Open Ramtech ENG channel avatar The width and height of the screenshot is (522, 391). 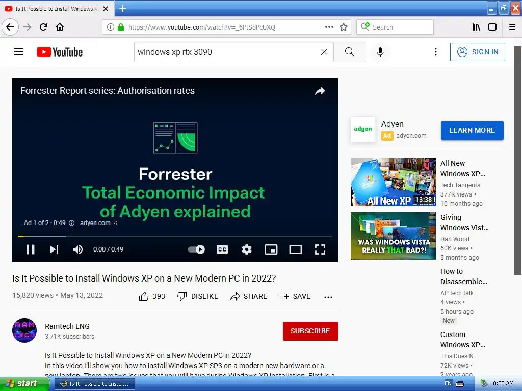point(24,330)
